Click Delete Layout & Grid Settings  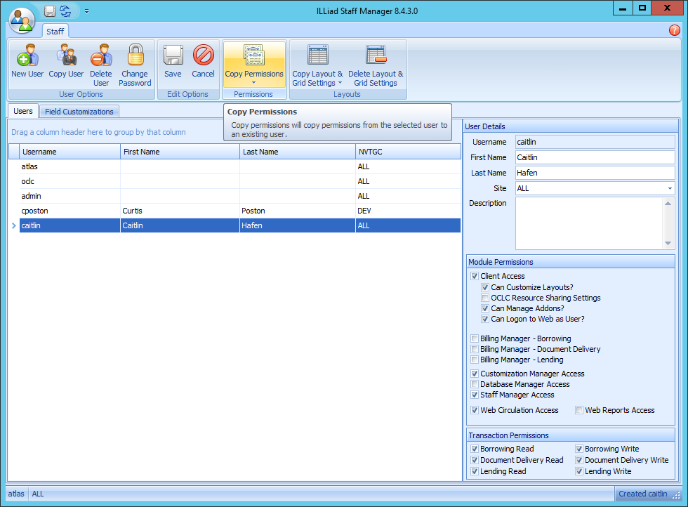tap(376, 62)
